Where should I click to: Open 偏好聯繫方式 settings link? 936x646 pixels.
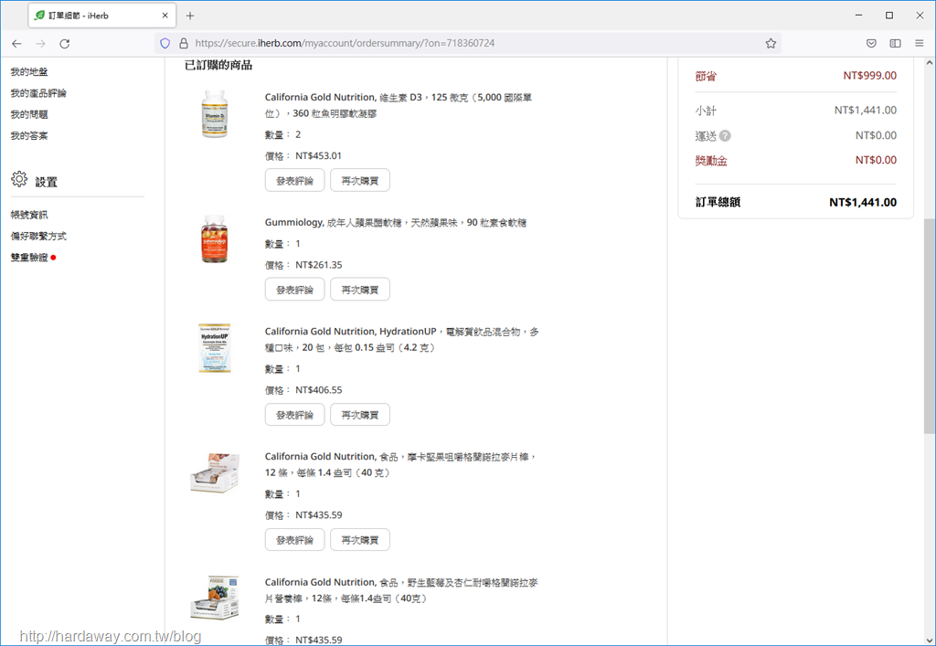(x=38, y=237)
